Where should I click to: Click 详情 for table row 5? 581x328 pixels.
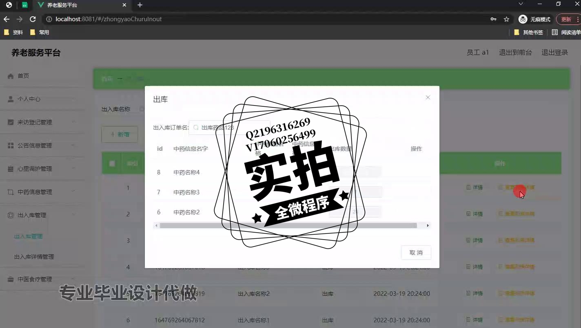475,293
